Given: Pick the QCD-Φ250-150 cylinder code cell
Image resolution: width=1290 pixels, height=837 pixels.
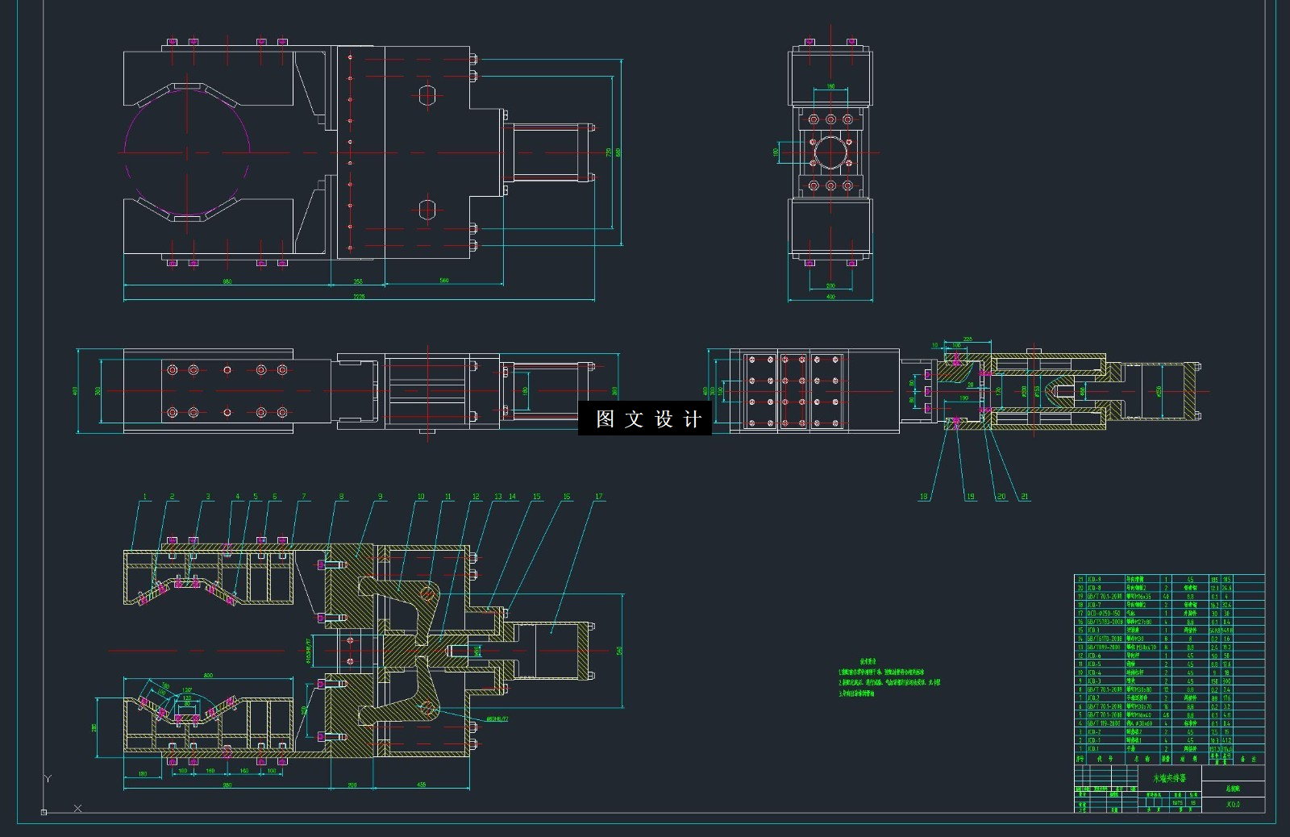Looking at the screenshot, I should coord(1105,613).
